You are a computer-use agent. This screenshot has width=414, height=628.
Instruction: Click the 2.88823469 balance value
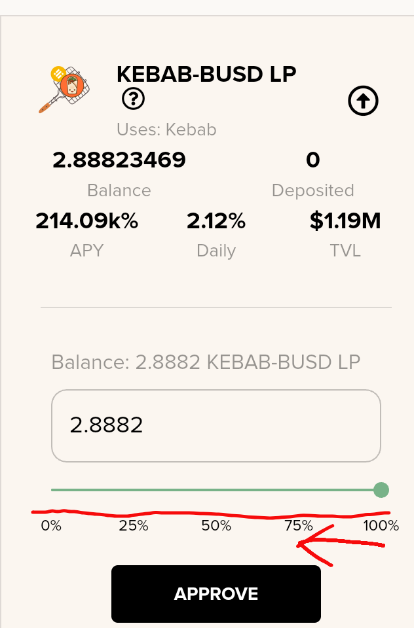(x=119, y=160)
